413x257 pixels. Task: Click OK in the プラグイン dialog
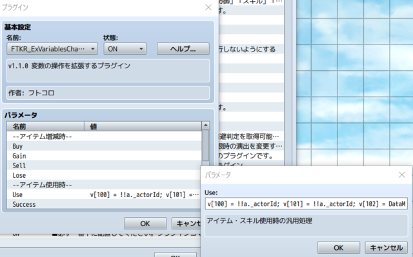tap(145, 224)
